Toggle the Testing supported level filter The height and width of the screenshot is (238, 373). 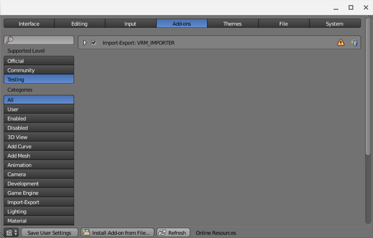(39, 79)
